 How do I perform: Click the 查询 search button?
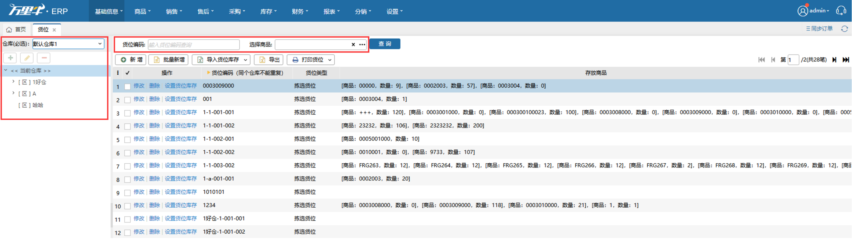tap(385, 44)
